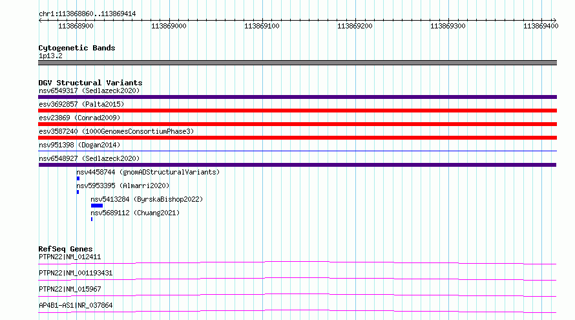The image size is (575, 320).
Task: Open the DGV Structural Variants track title
Action: 90,83
